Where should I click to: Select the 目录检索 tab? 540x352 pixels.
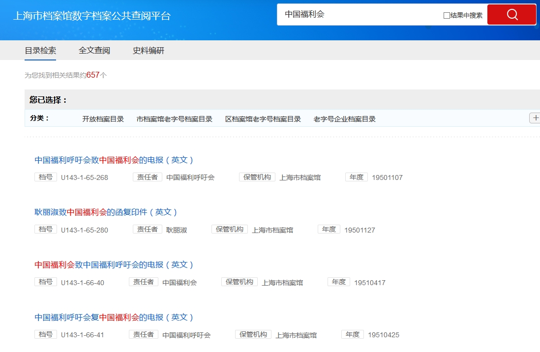coord(40,51)
